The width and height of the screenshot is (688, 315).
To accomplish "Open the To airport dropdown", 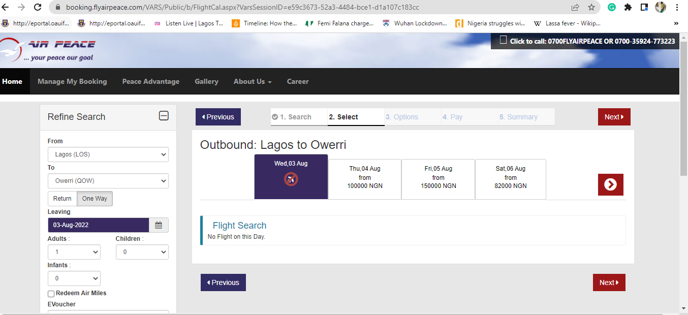I will pos(108,181).
